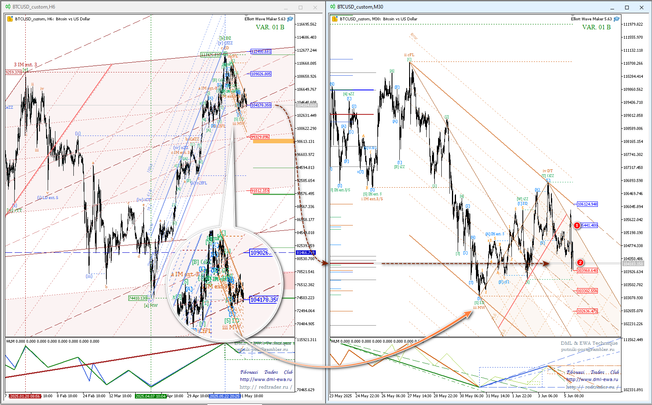Click VAR. 01 B text in M30 chart
The height and width of the screenshot is (405, 652).
pos(596,27)
